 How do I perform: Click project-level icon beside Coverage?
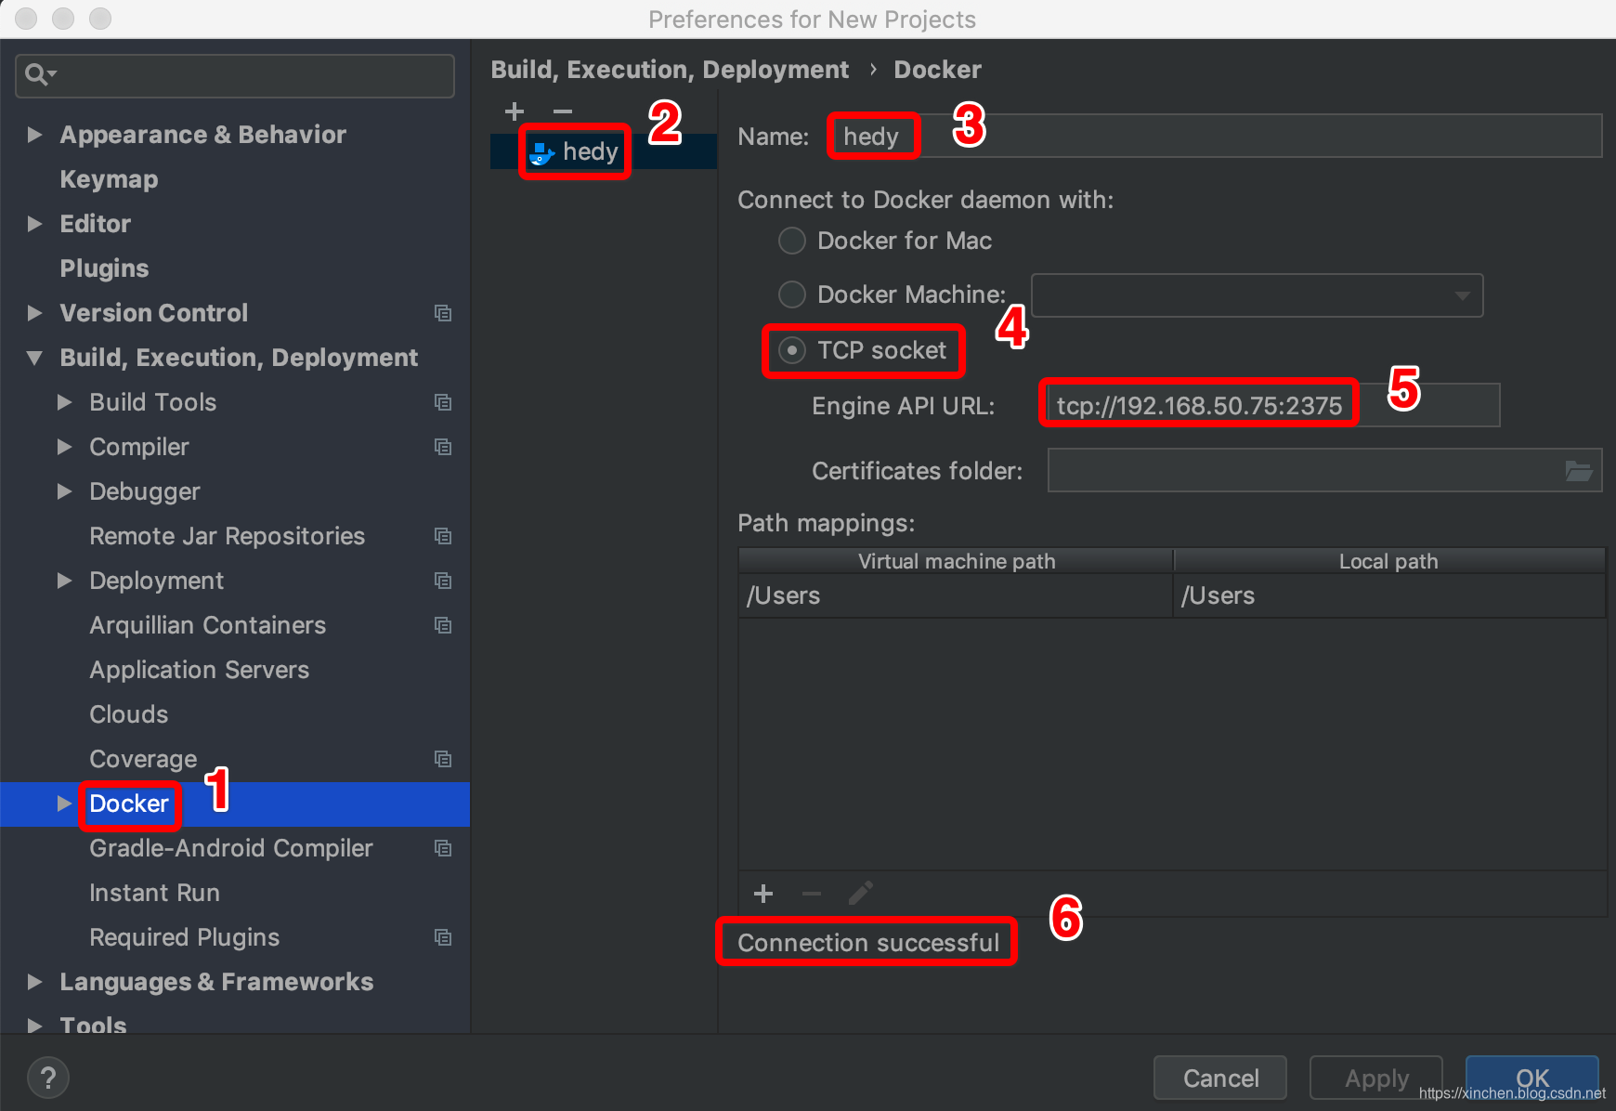(x=443, y=759)
